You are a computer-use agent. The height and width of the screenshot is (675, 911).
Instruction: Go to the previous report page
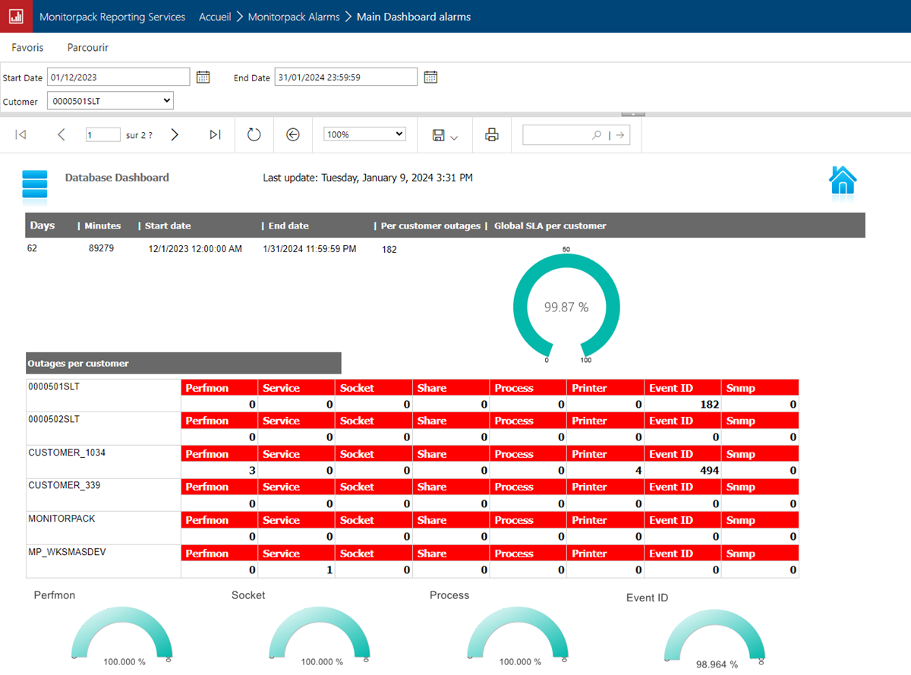click(x=61, y=134)
